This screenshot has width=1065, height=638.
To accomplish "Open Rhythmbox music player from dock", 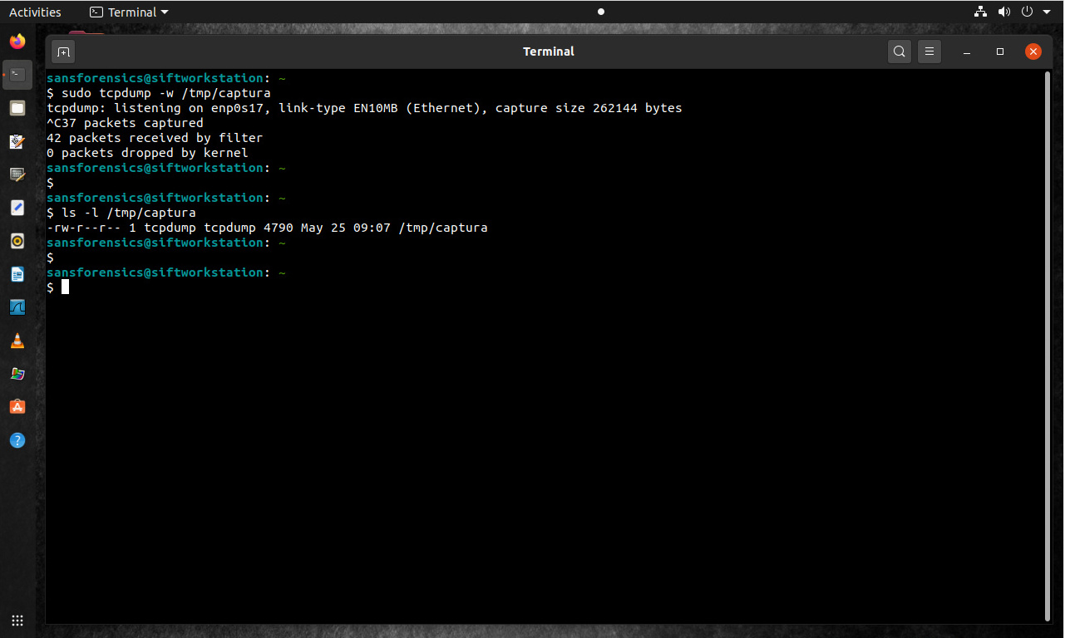I will pyautogui.click(x=17, y=241).
